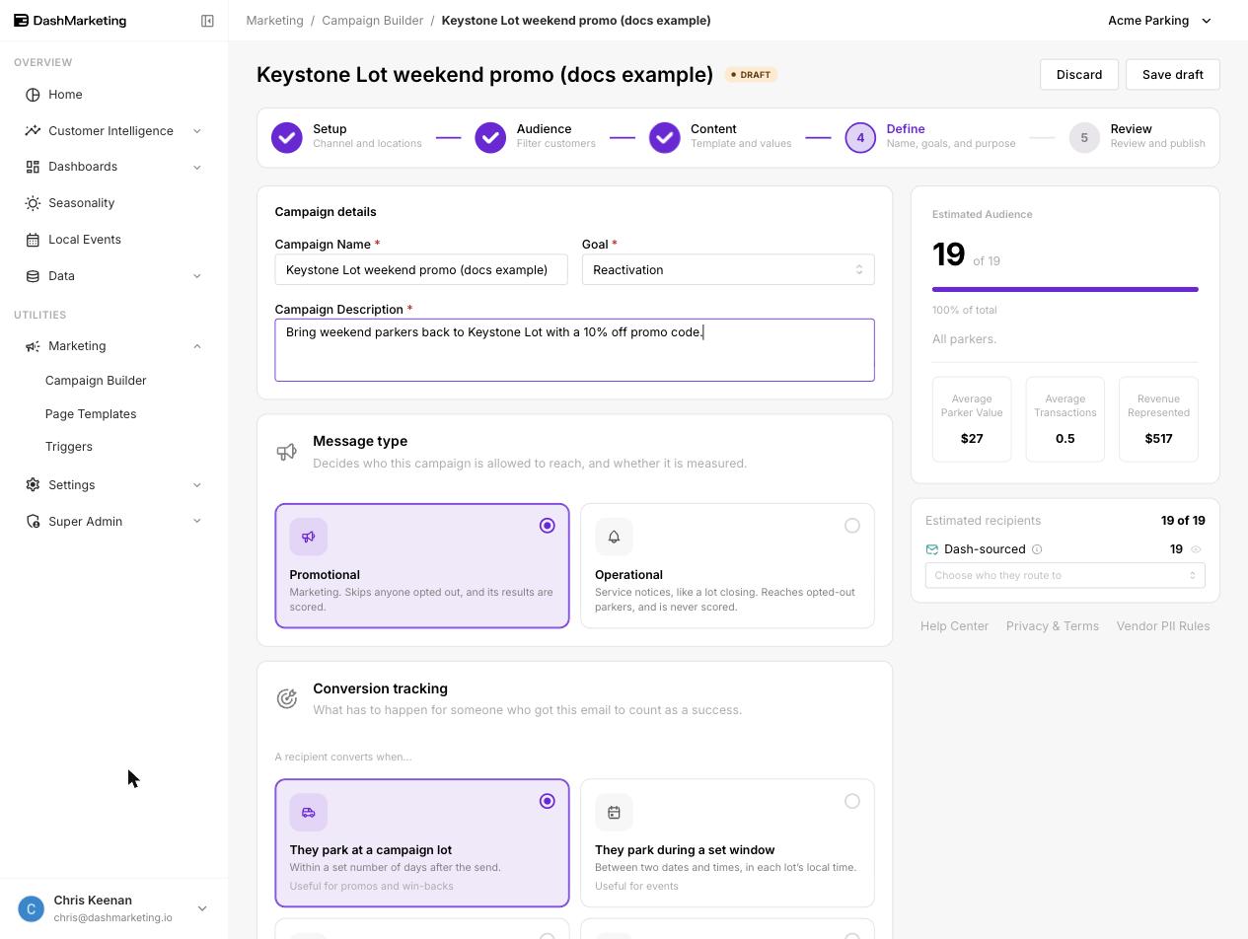Collapse the sidebar using the panel icon
The height and width of the screenshot is (939, 1248).
coord(207,21)
